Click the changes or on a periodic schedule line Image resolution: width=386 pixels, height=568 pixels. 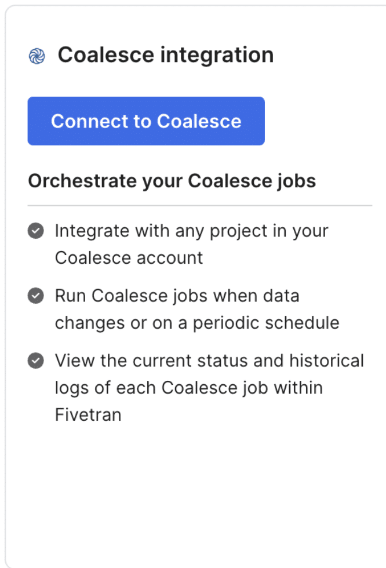click(x=197, y=323)
